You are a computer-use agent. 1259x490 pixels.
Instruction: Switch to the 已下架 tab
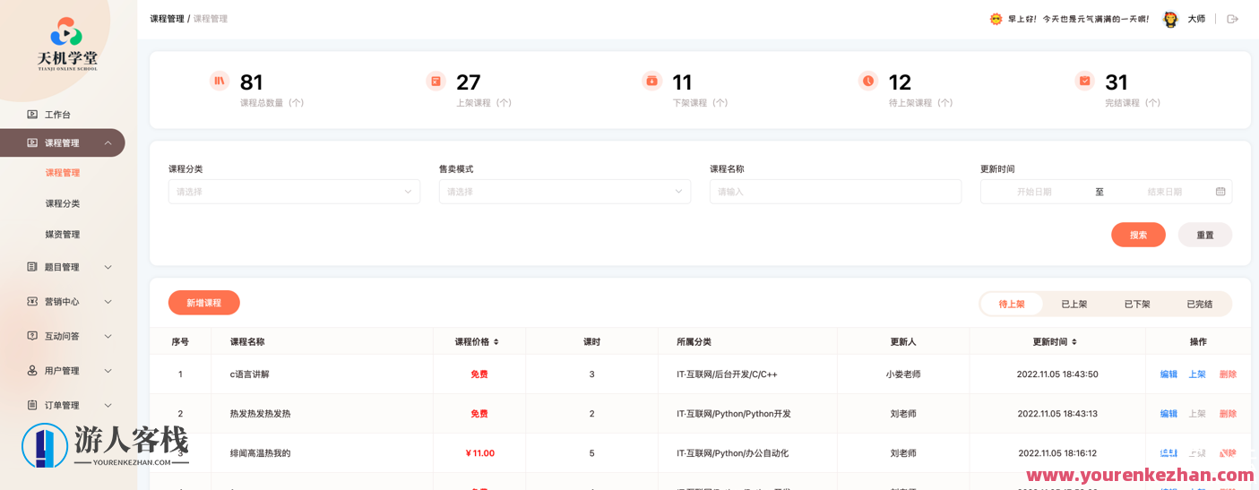[x=1137, y=304]
